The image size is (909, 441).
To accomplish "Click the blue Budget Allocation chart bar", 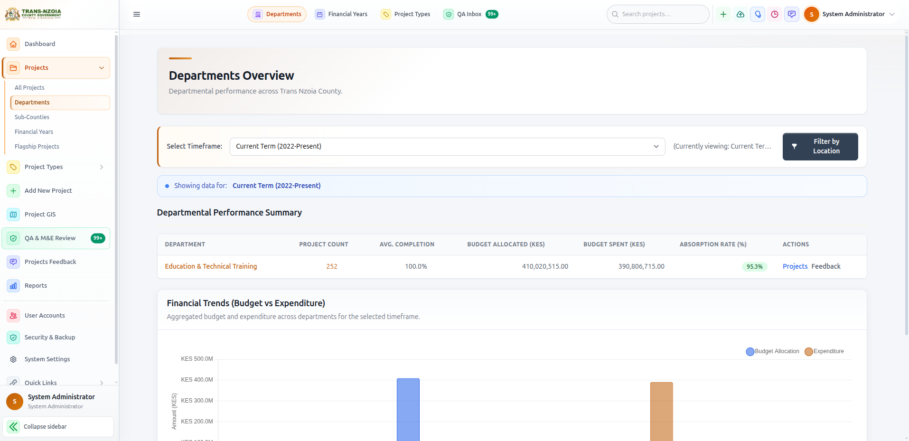I will 408,410.
